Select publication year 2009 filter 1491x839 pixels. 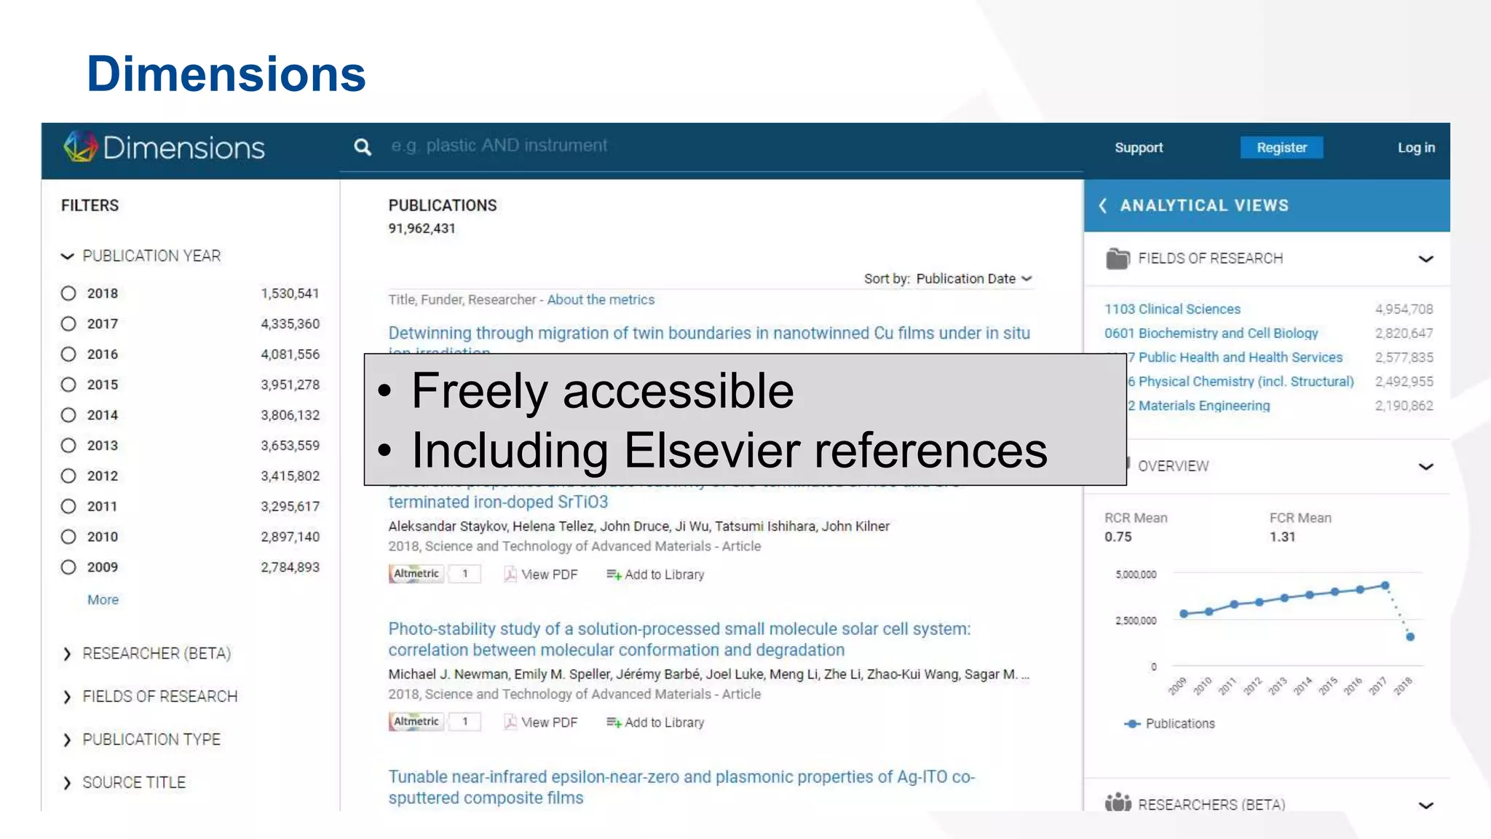click(x=68, y=567)
